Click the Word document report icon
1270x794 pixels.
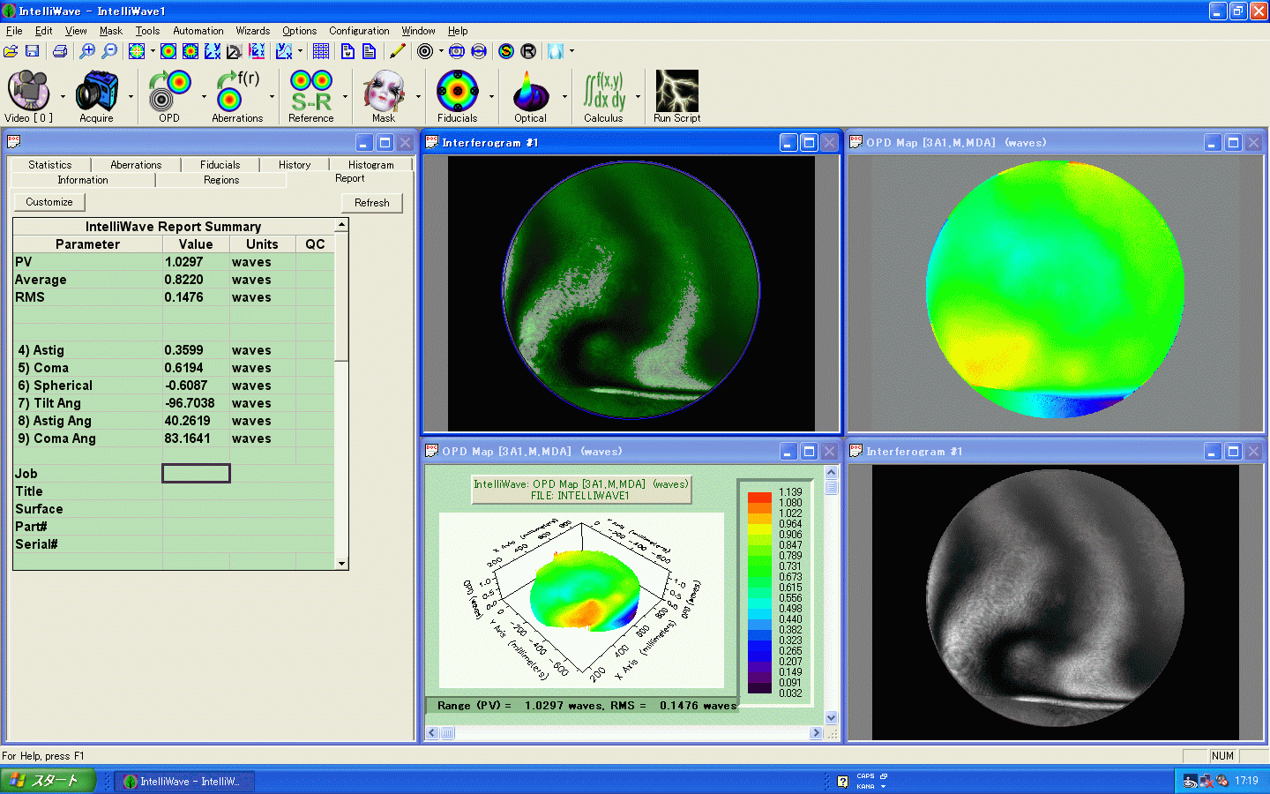point(347,51)
